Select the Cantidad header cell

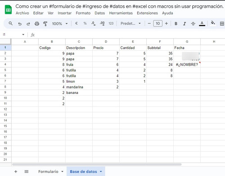click(133, 48)
